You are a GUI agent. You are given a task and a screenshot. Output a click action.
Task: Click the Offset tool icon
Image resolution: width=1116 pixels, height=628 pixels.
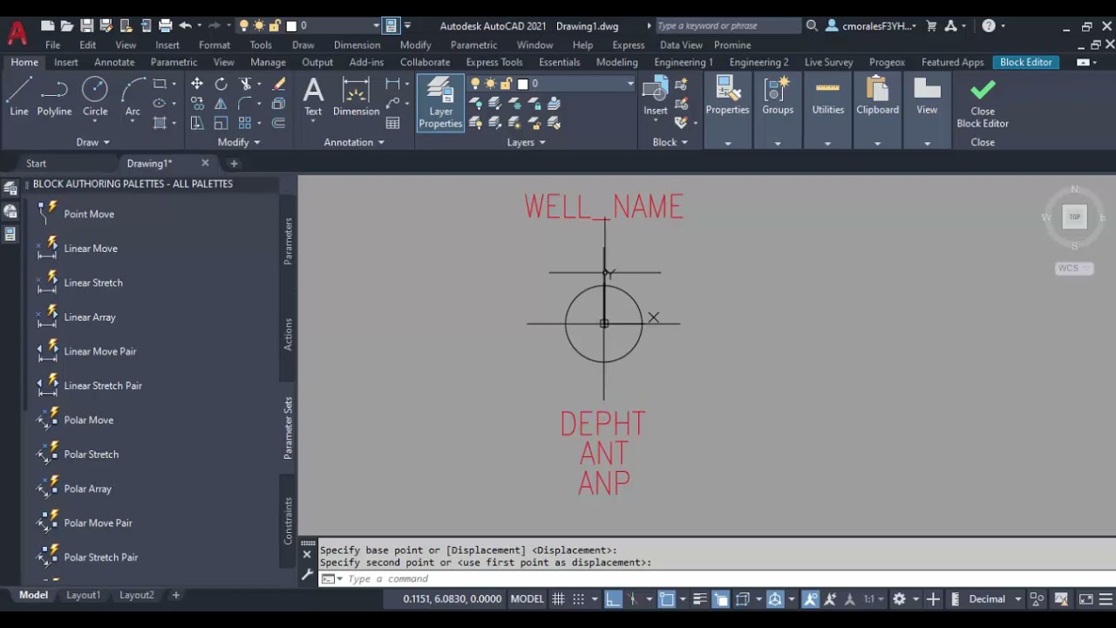tap(279, 123)
